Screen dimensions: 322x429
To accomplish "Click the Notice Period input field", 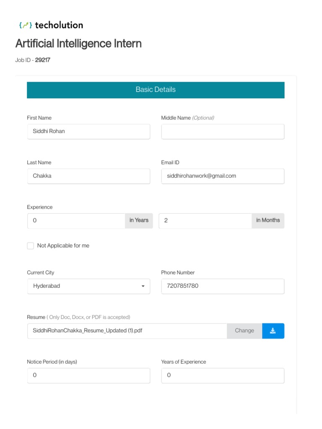I will pyautogui.click(x=88, y=375).
